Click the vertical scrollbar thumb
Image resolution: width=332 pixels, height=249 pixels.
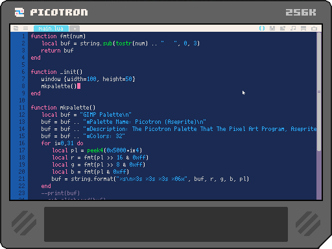pos(319,91)
